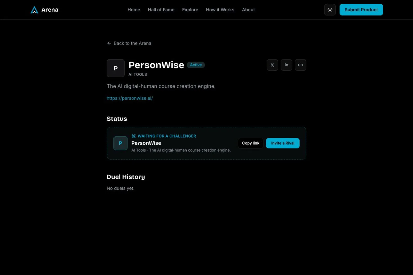Click the Active status badge
The height and width of the screenshot is (275, 413).
[196, 65]
